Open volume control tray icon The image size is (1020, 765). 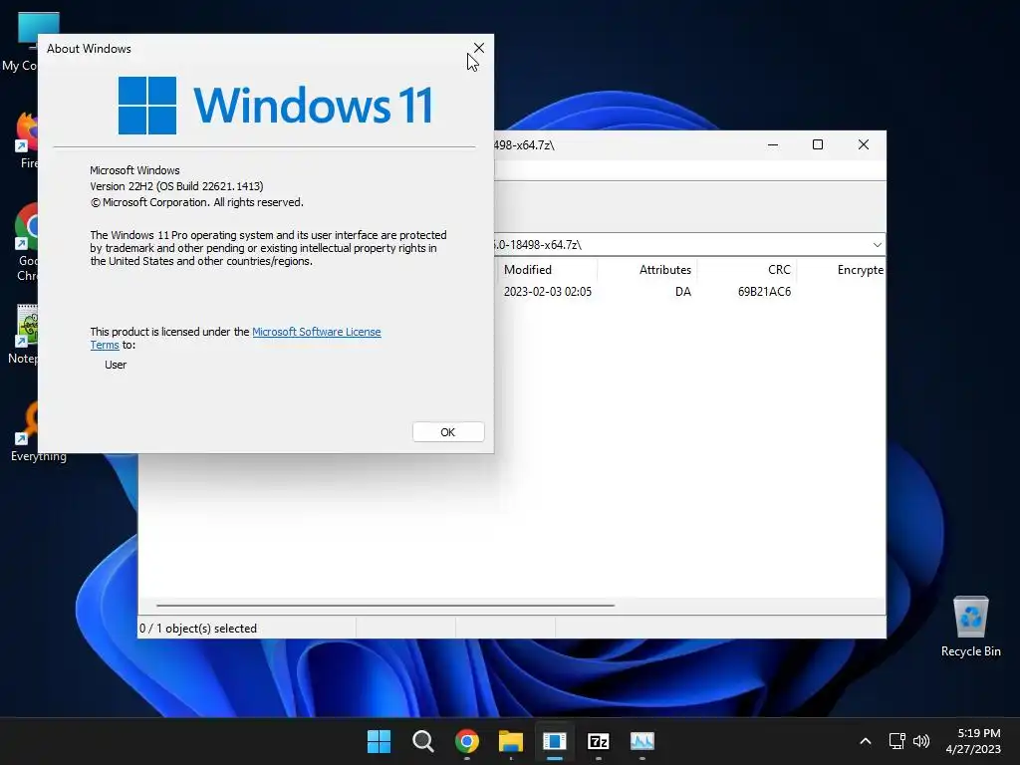coord(921,741)
